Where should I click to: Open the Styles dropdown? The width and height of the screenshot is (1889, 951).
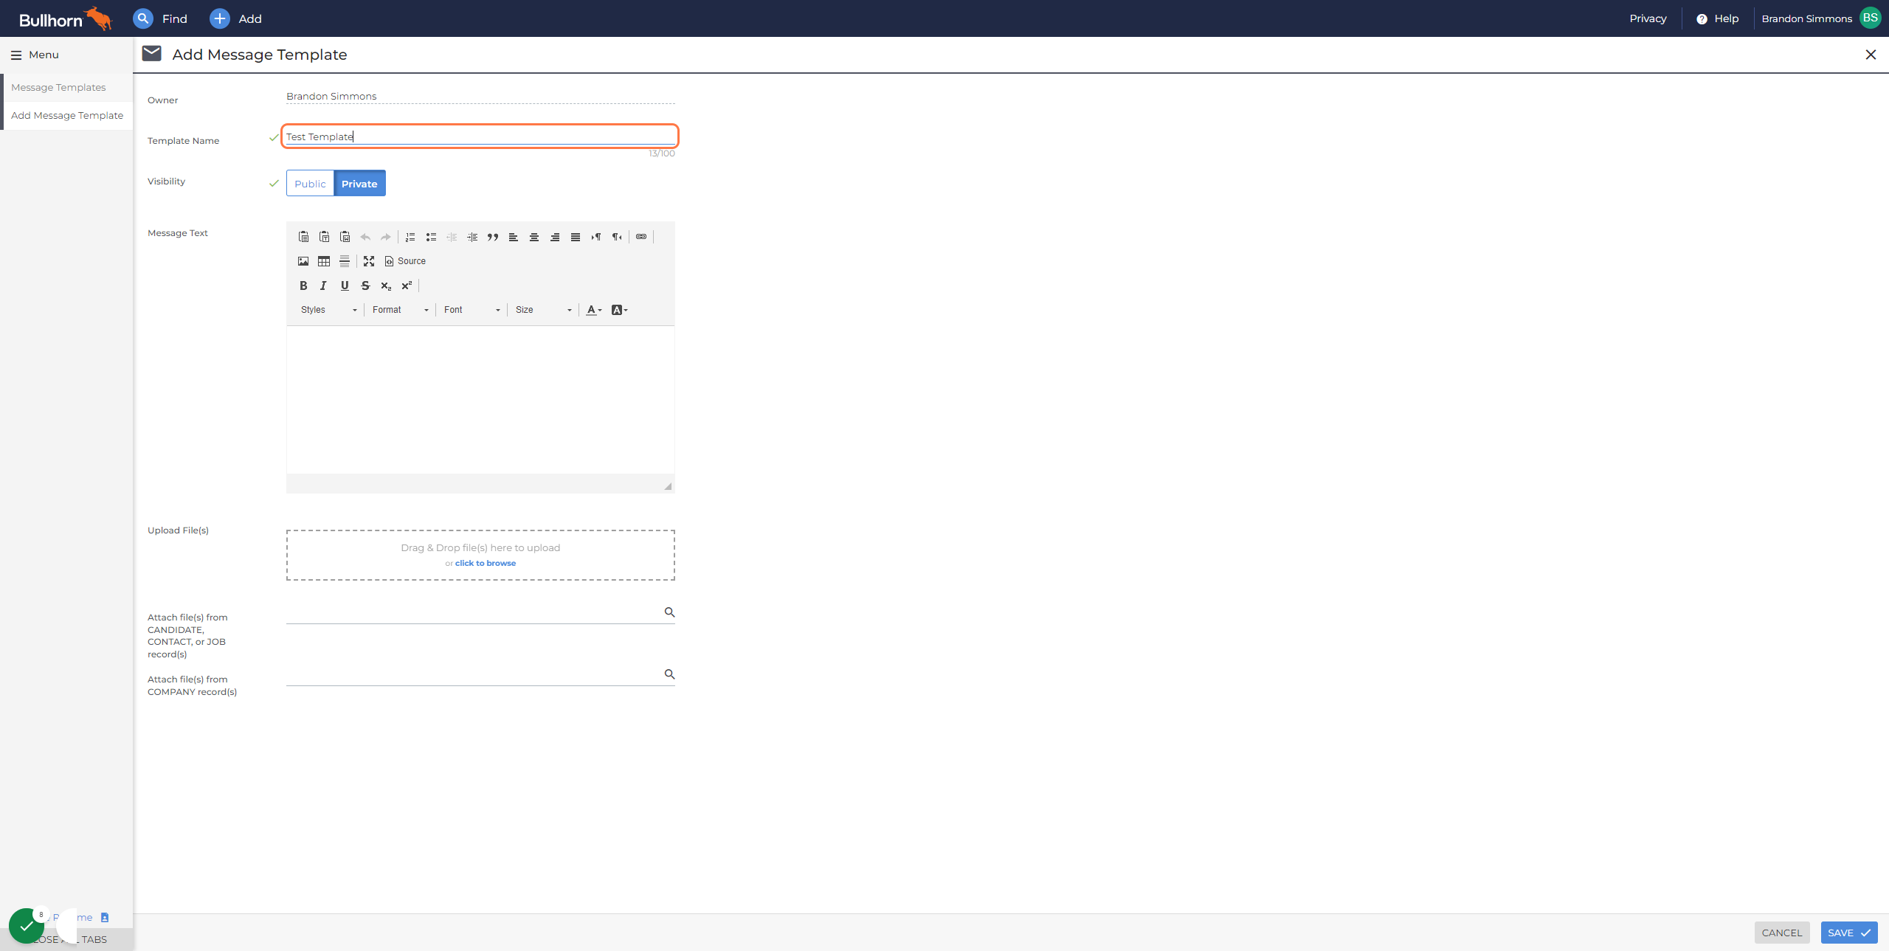(x=329, y=310)
